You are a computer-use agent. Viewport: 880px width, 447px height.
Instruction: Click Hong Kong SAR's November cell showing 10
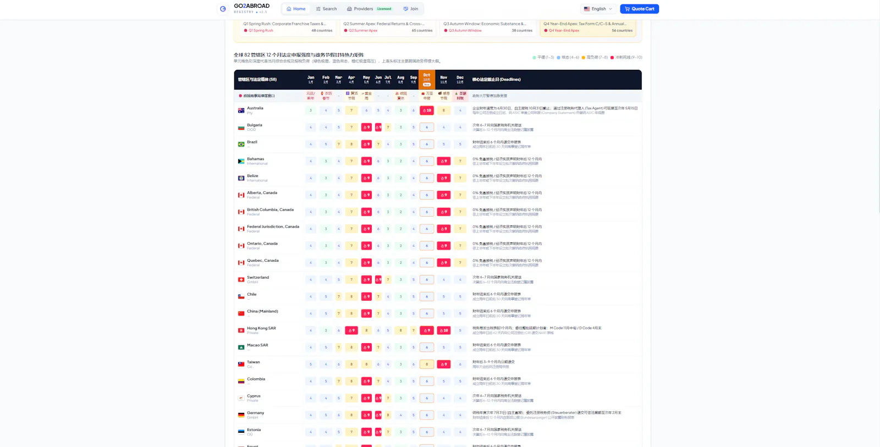[x=444, y=330]
